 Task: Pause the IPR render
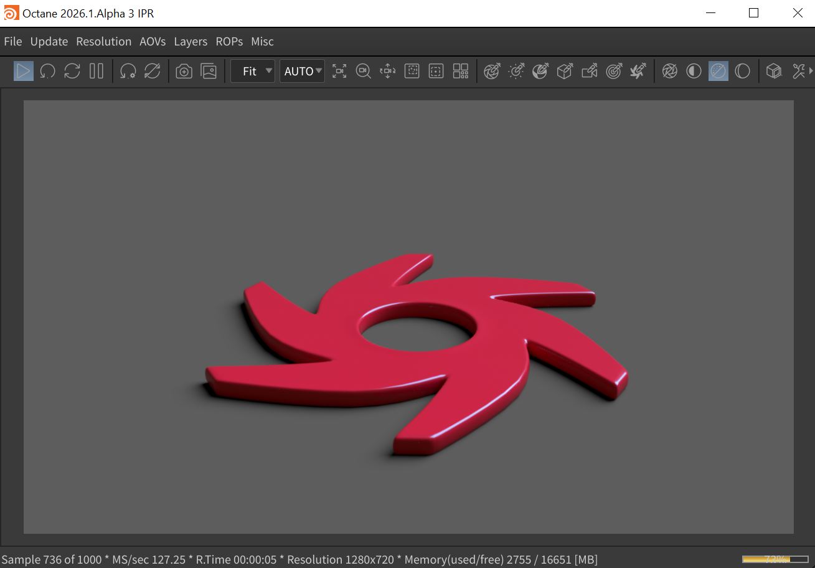point(96,71)
